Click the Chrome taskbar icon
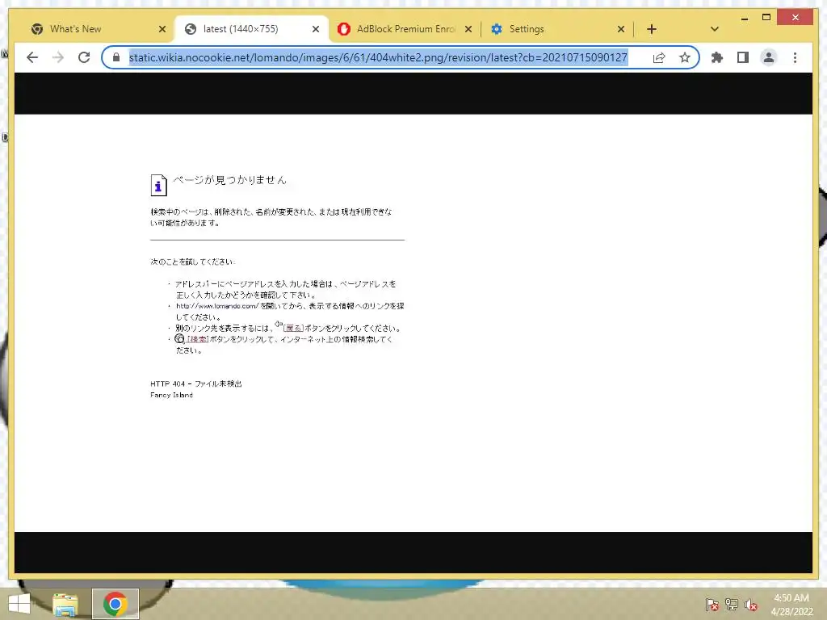827x620 pixels. point(115,604)
